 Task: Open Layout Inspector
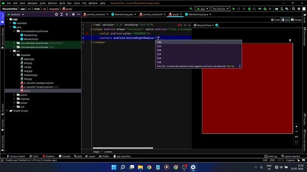pos(291,156)
